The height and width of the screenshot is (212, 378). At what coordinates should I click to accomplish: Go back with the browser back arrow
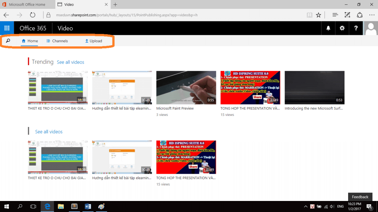(6, 15)
